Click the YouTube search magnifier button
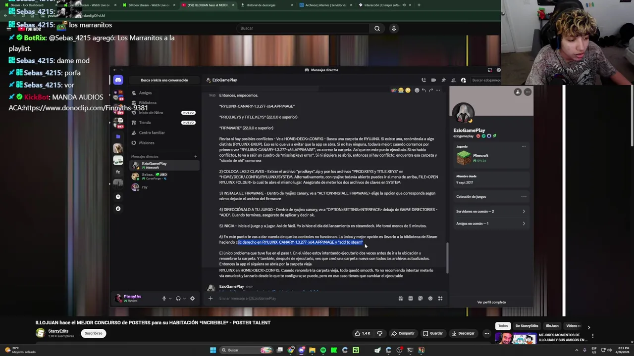 click(x=377, y=28)
